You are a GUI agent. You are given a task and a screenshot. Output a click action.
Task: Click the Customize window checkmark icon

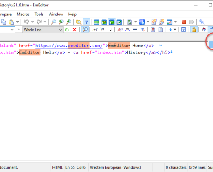pos(170,22)
